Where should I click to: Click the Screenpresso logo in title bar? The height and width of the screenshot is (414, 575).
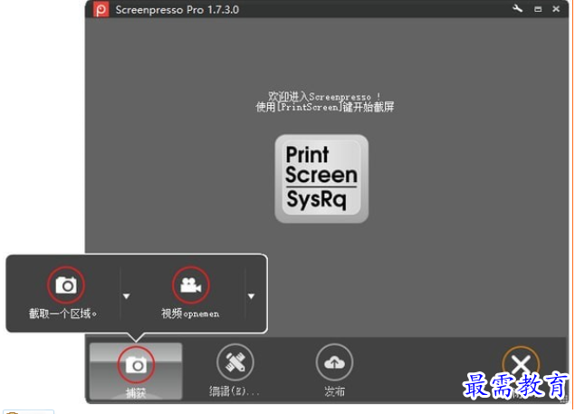tap(101, 9)
